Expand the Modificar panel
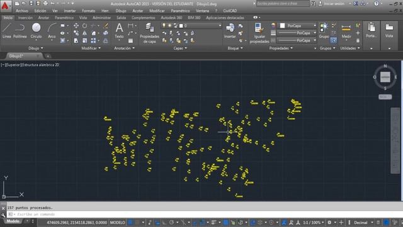Image resolution: width=403 pixels, height=227 pixels. tap(91, 48)
